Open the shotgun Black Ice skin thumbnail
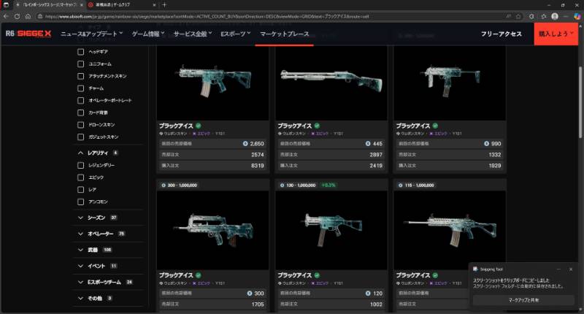Image resolution: width=584 pixels, height=314 pixels. 331,83
